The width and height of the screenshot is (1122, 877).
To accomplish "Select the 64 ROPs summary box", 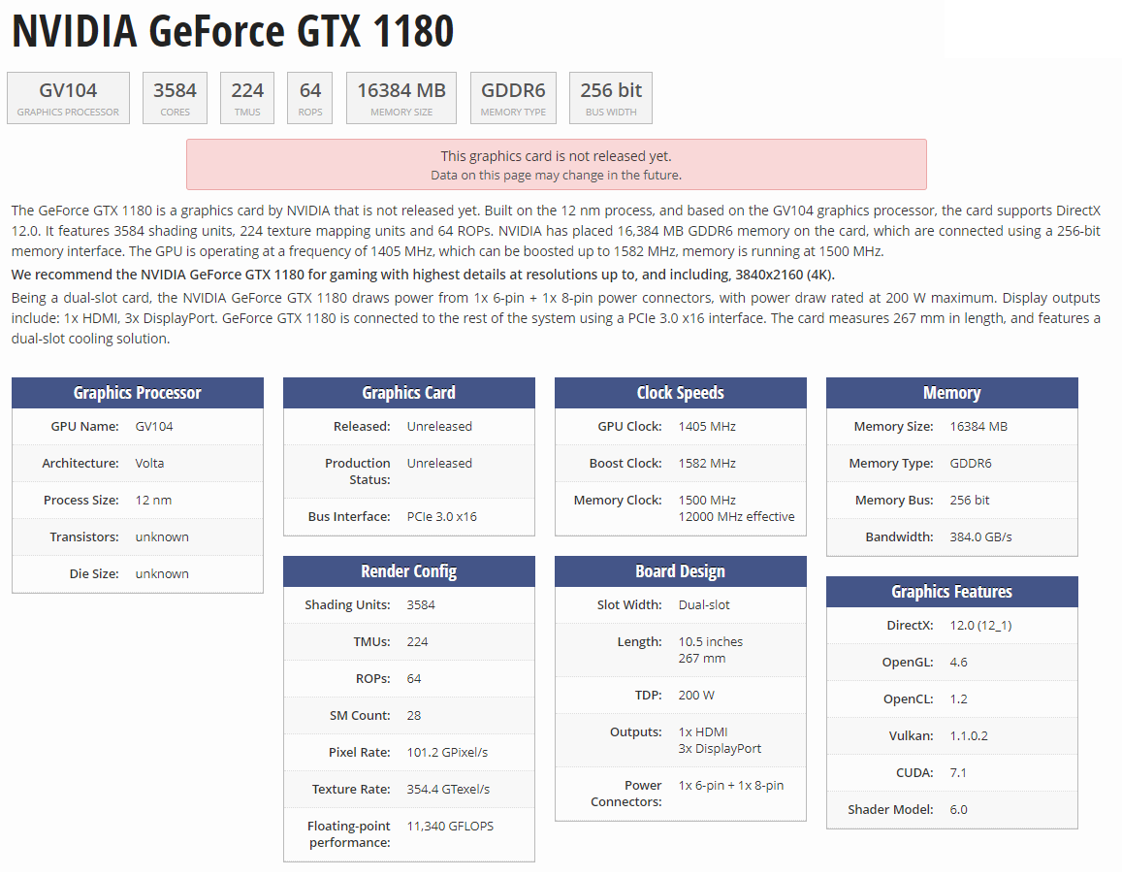I will [x=310, y=98].
